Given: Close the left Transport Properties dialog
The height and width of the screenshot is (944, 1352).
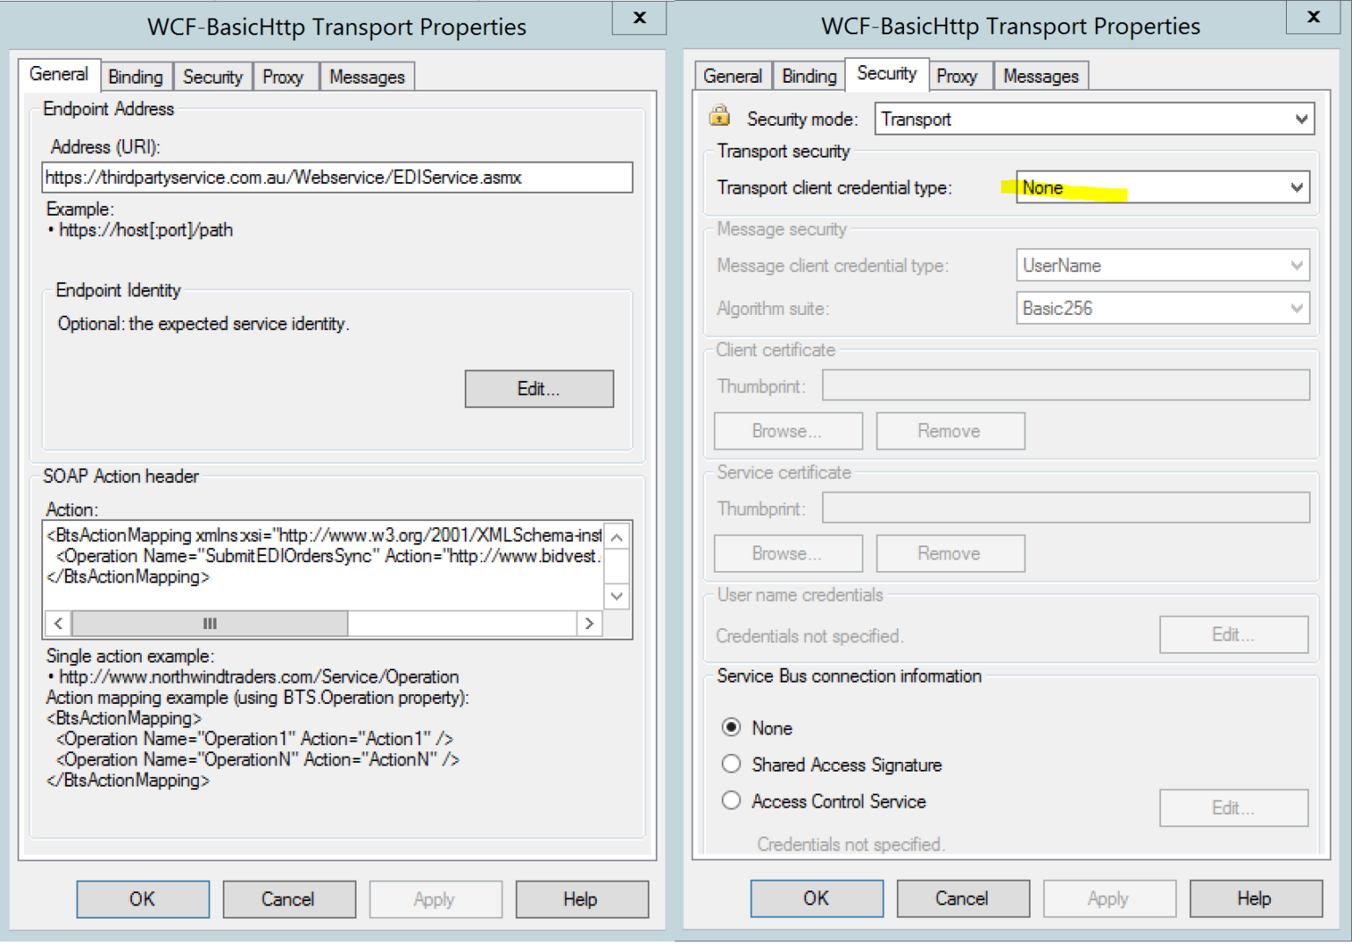Looking at the screenshot, I should (640, 18).
